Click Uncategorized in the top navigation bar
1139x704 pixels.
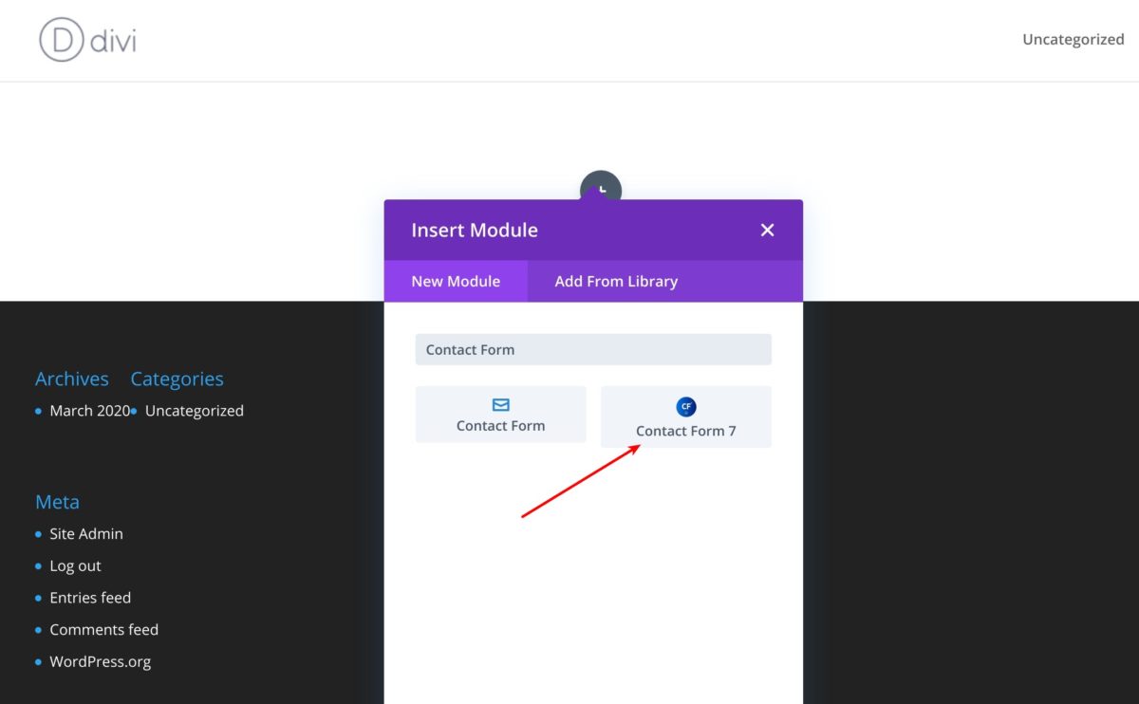click(x=1073, y=39)
